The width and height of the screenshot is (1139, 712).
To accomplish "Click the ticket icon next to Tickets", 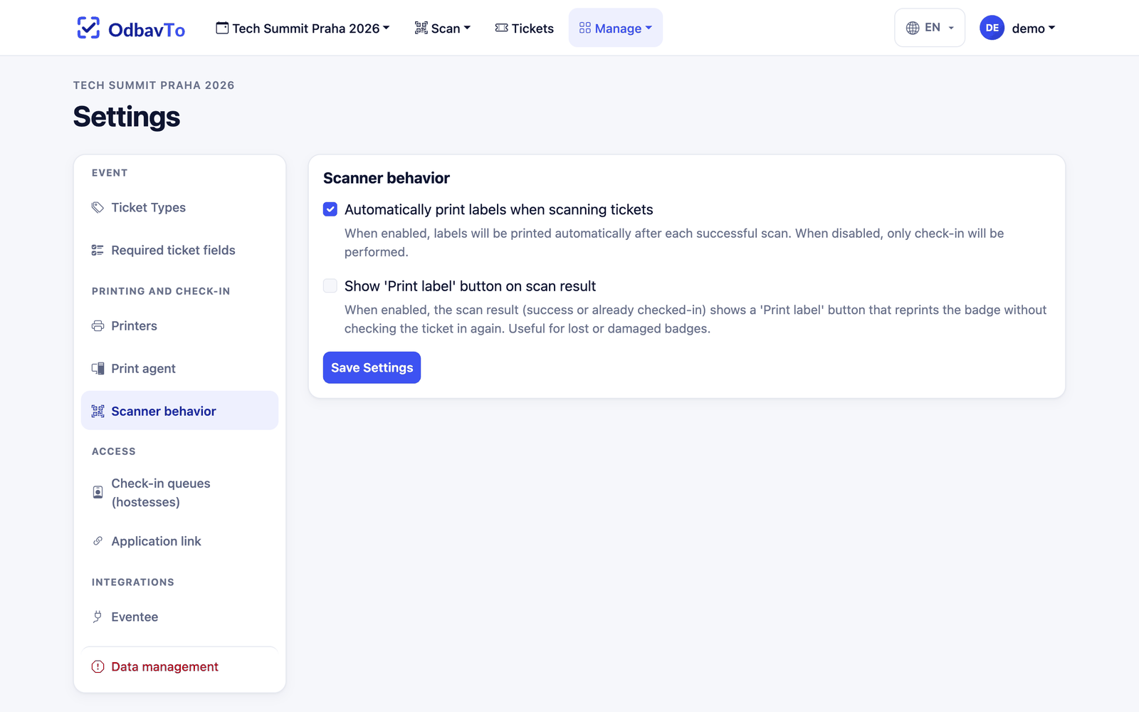I will tap(502, 28).
